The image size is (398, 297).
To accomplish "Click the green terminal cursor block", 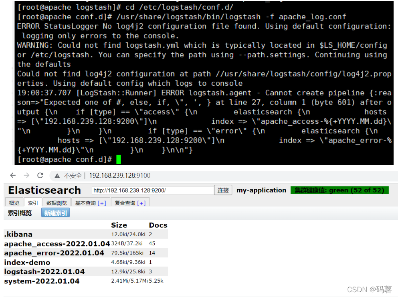I will pos(119,159).
